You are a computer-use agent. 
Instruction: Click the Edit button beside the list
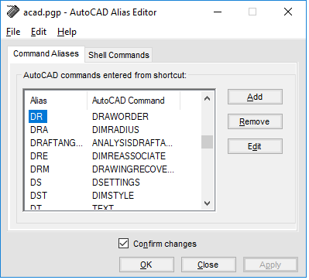point(255,146)
